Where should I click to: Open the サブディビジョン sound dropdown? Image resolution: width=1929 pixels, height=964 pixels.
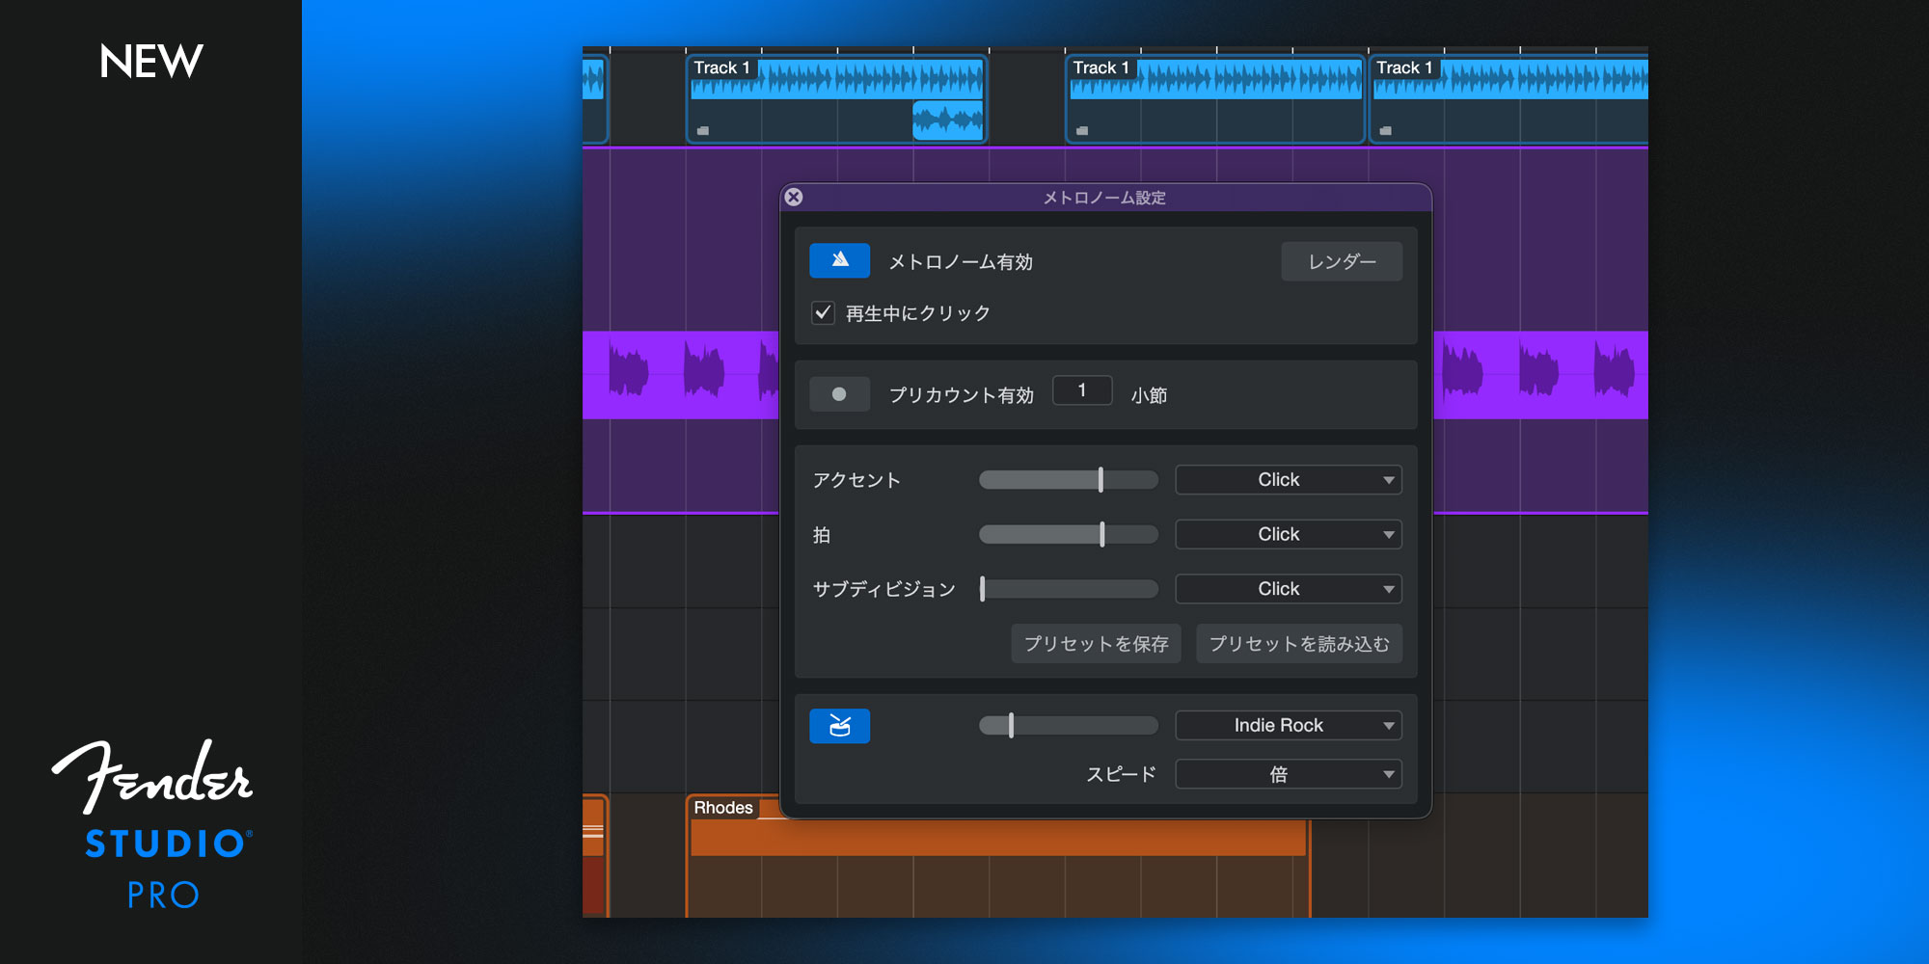click(1288, 589)
